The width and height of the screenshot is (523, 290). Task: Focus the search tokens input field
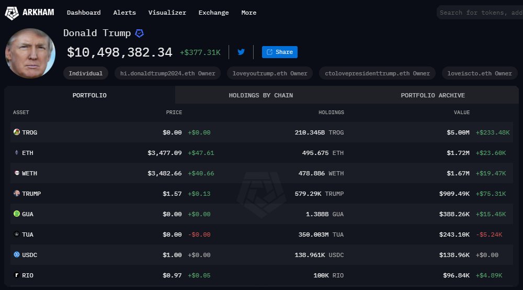click(x=480, y=13)
